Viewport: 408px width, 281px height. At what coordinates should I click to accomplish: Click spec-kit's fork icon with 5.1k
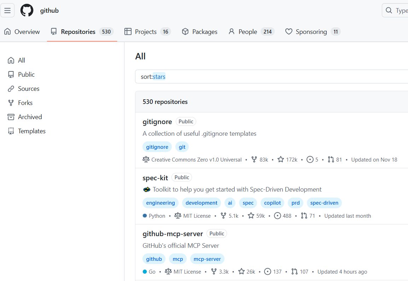[x=223, y=216]
